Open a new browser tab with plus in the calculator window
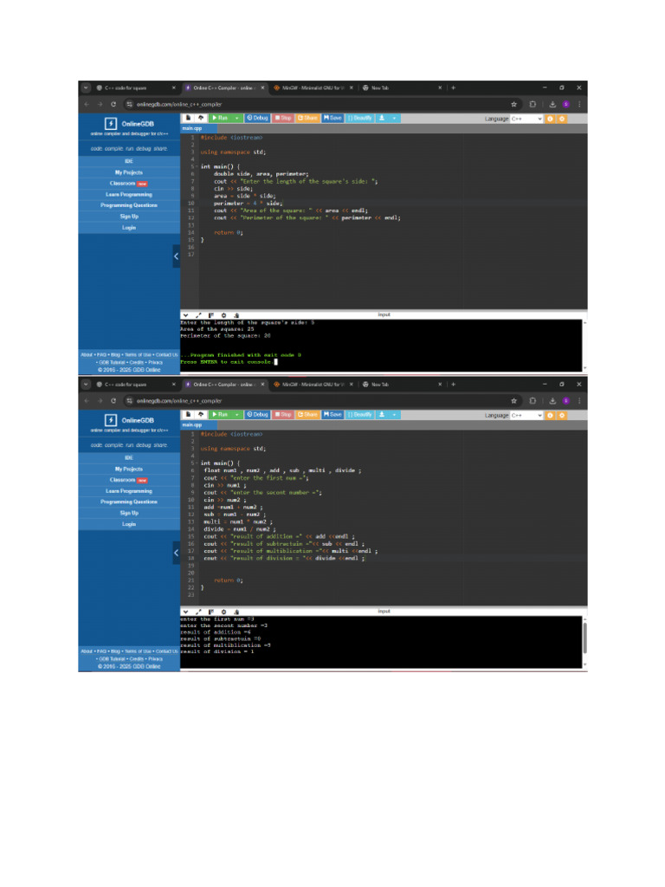This screenshot has height=887, width=665. (x=454, y=384)
